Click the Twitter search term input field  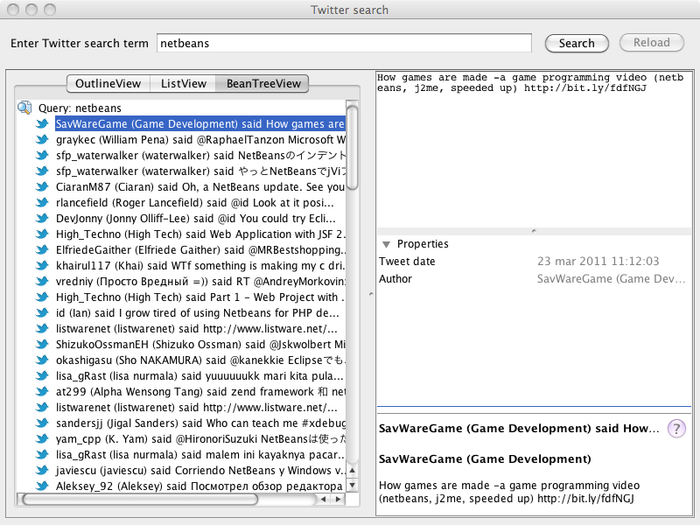(344, 43)
